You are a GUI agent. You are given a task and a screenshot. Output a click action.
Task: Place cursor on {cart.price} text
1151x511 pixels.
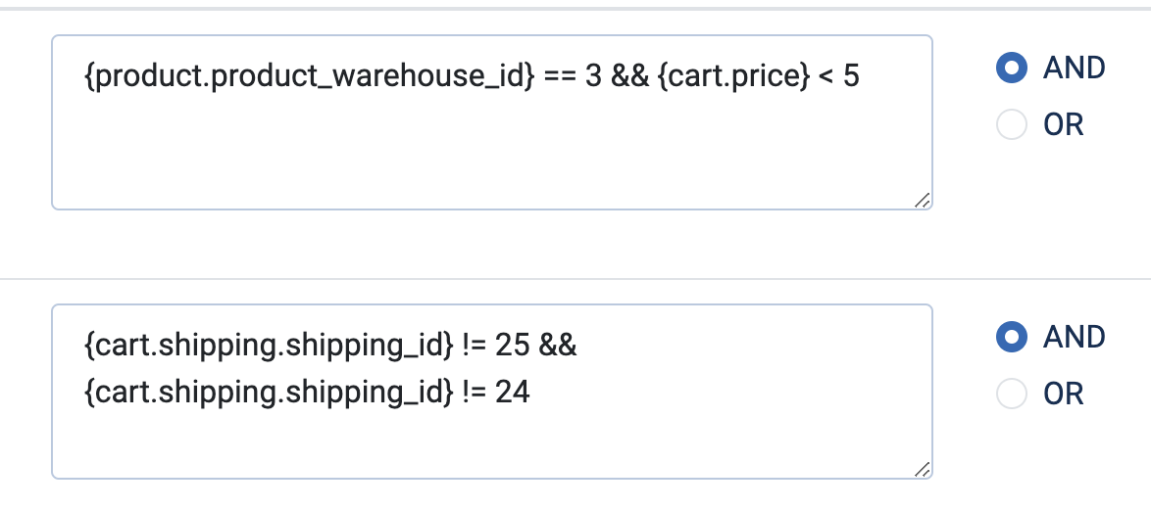pos(726,76)
